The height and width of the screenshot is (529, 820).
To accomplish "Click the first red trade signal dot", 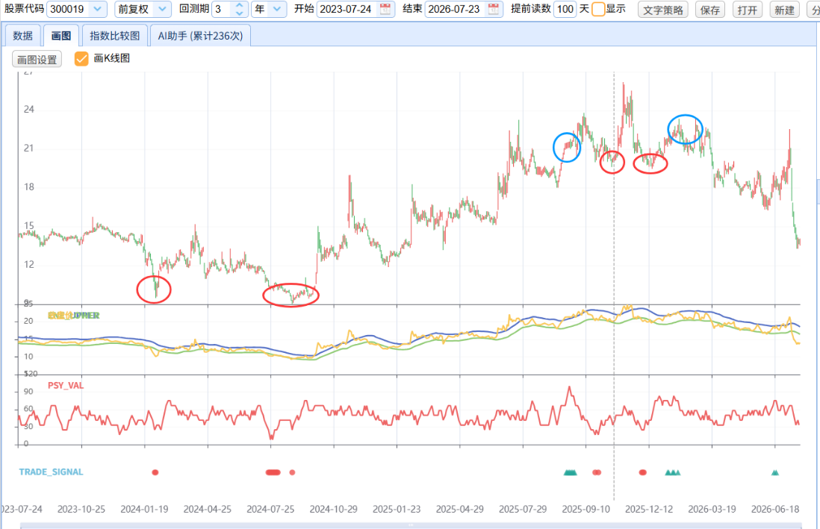I will click(155, 472).
